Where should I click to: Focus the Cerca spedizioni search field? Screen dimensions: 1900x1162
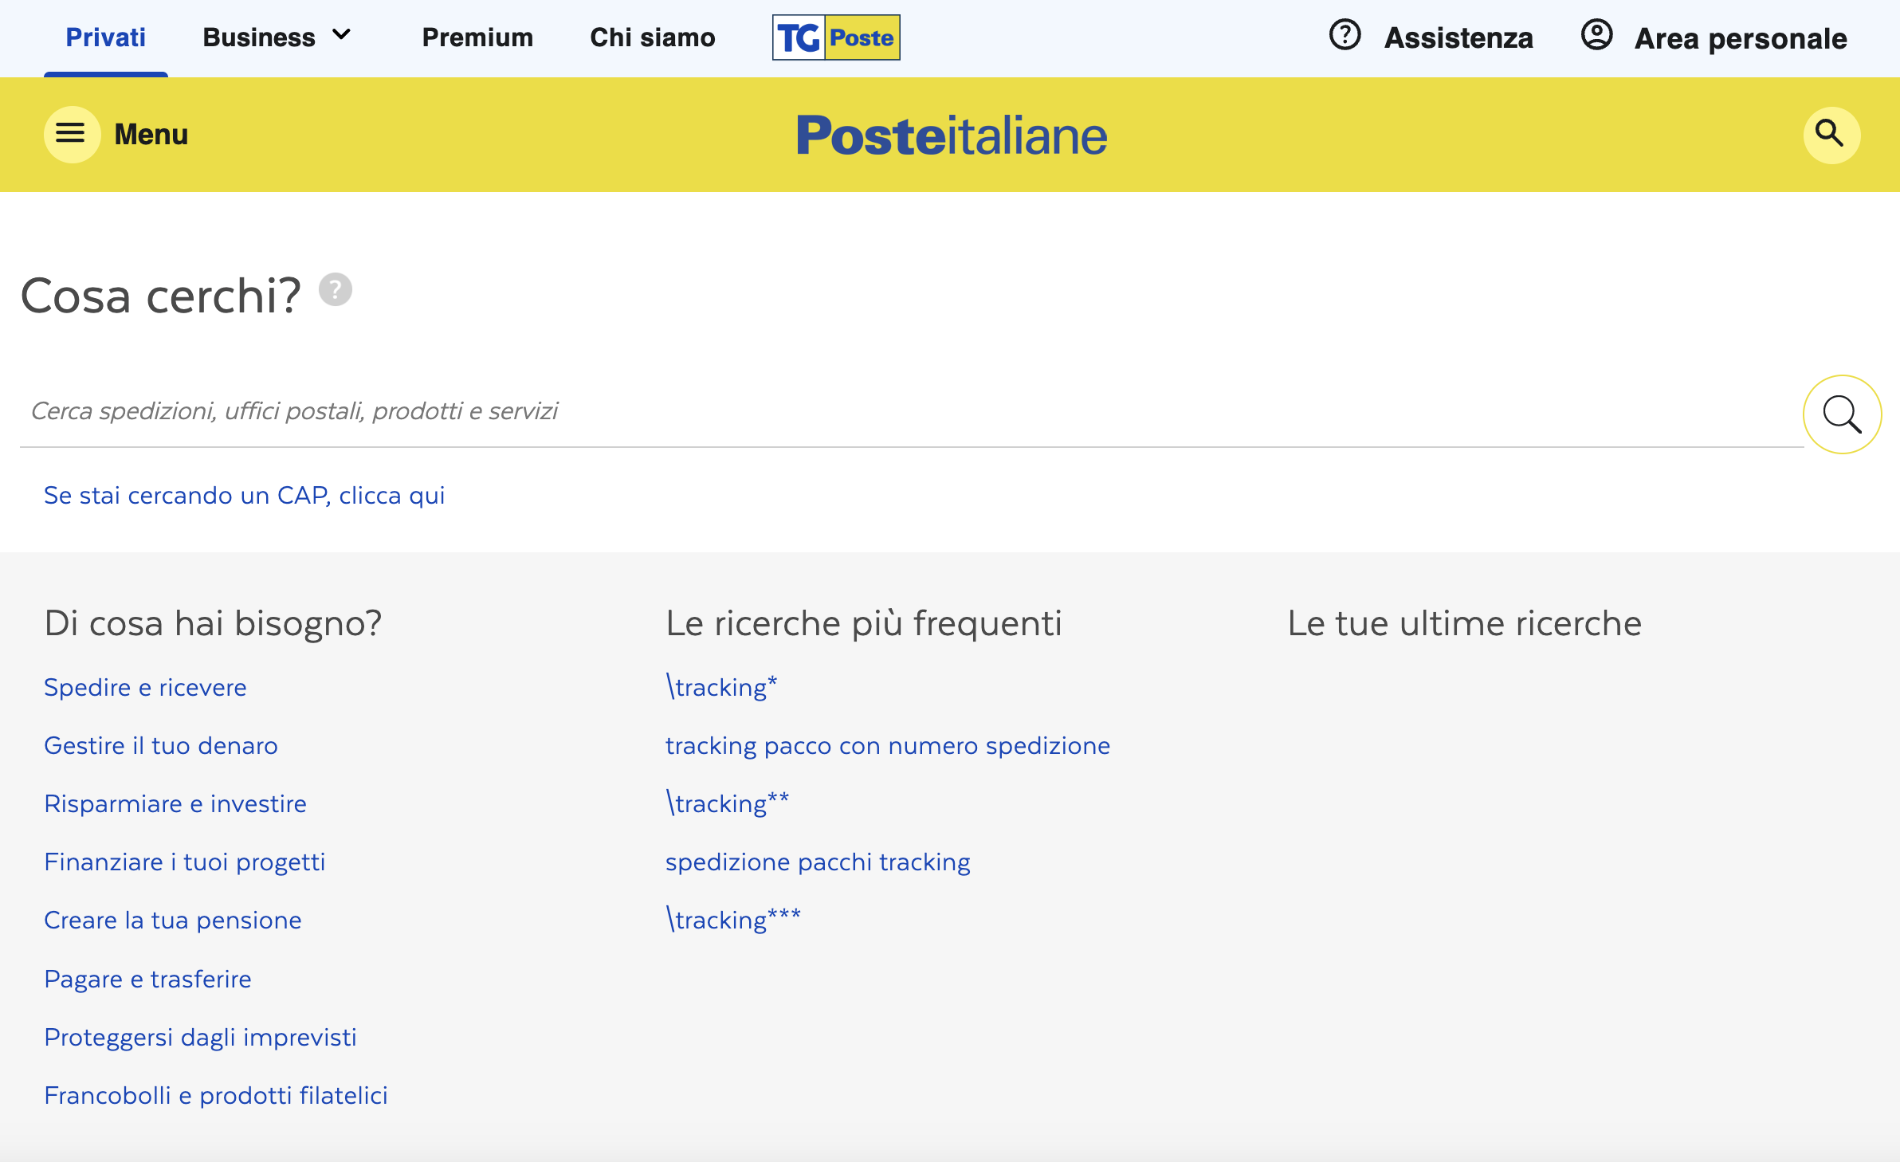[x=911, y=411]
